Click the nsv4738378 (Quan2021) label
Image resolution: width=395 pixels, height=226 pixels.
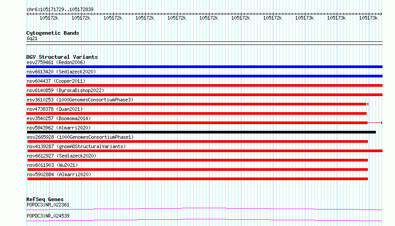point(55,109)
